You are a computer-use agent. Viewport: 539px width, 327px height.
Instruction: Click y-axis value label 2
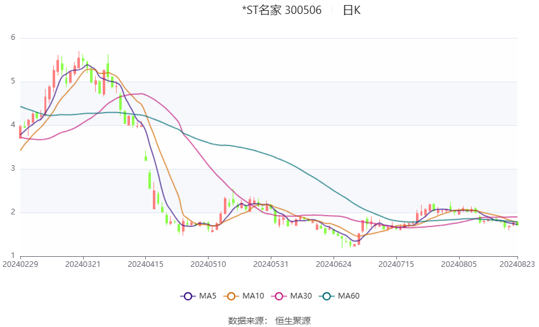[x=13, y=212]
